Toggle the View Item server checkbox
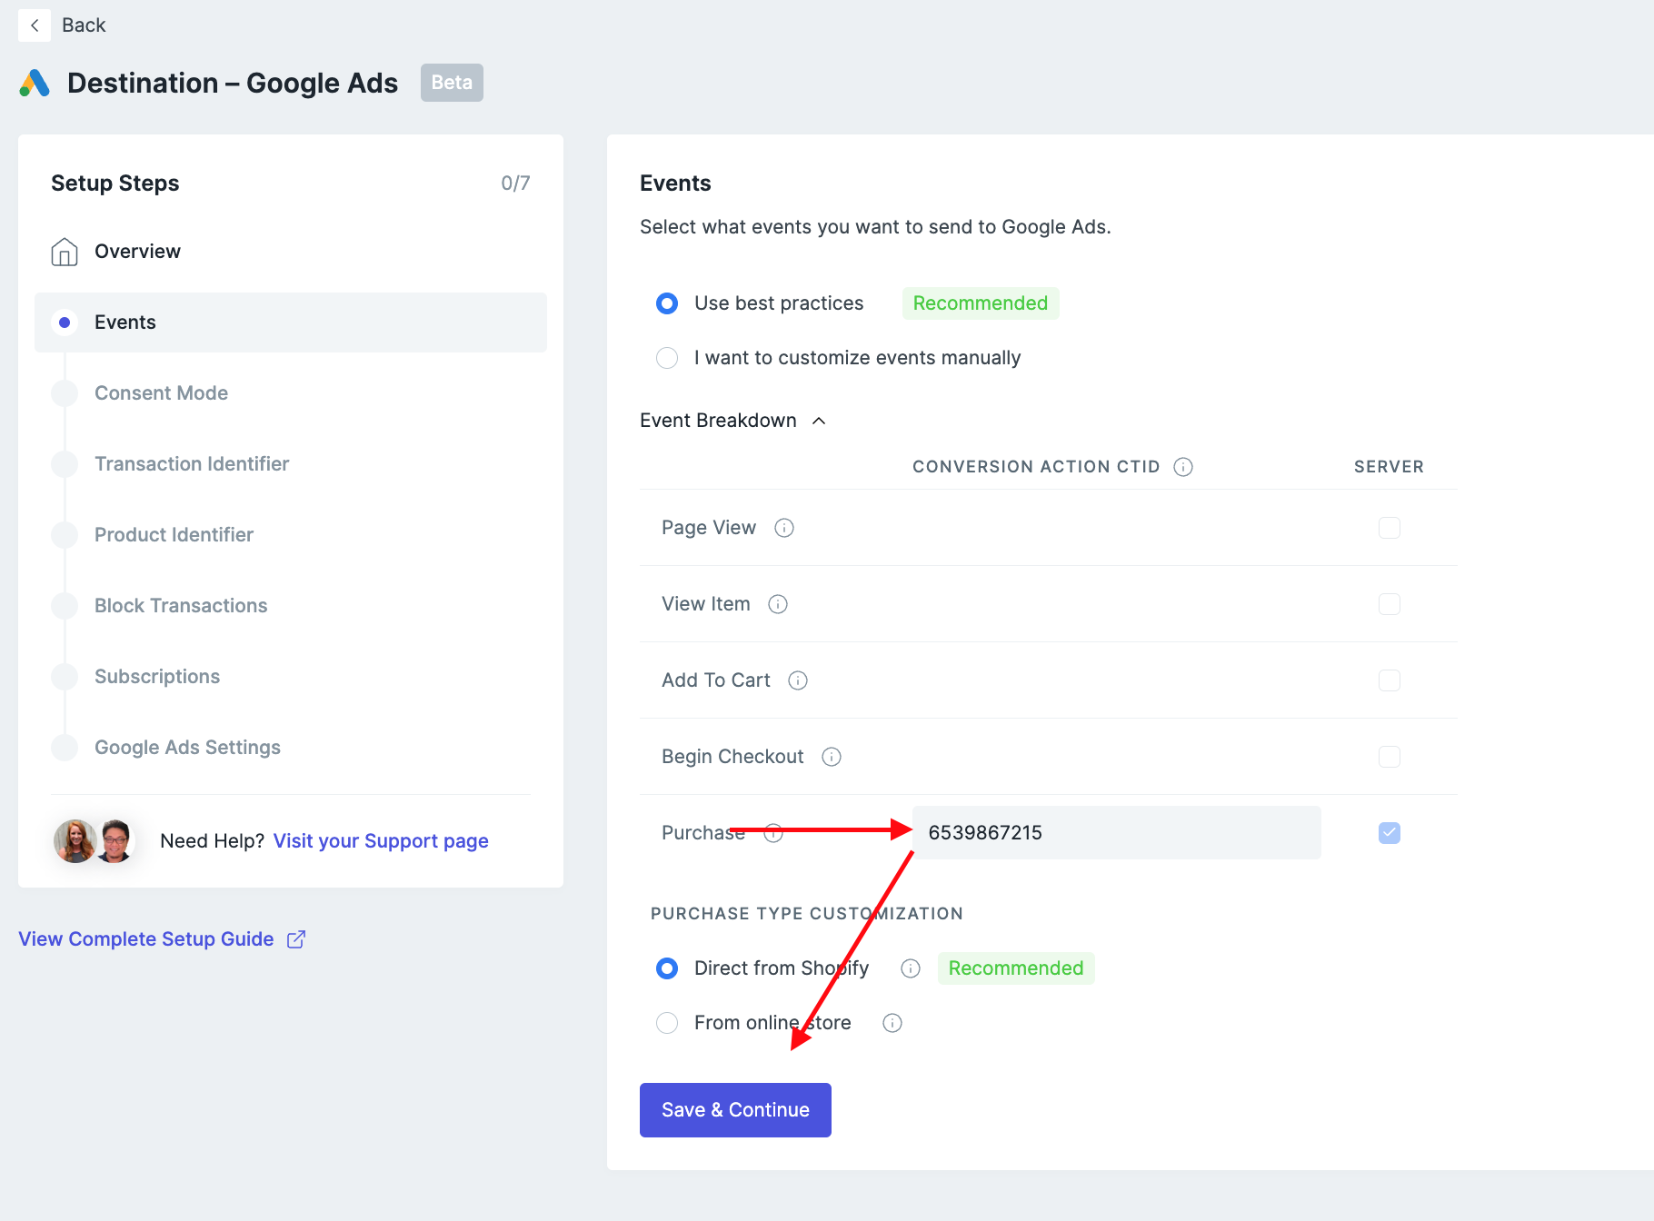Screen dimensions: 1654x1221 [x=1390, y=604]
